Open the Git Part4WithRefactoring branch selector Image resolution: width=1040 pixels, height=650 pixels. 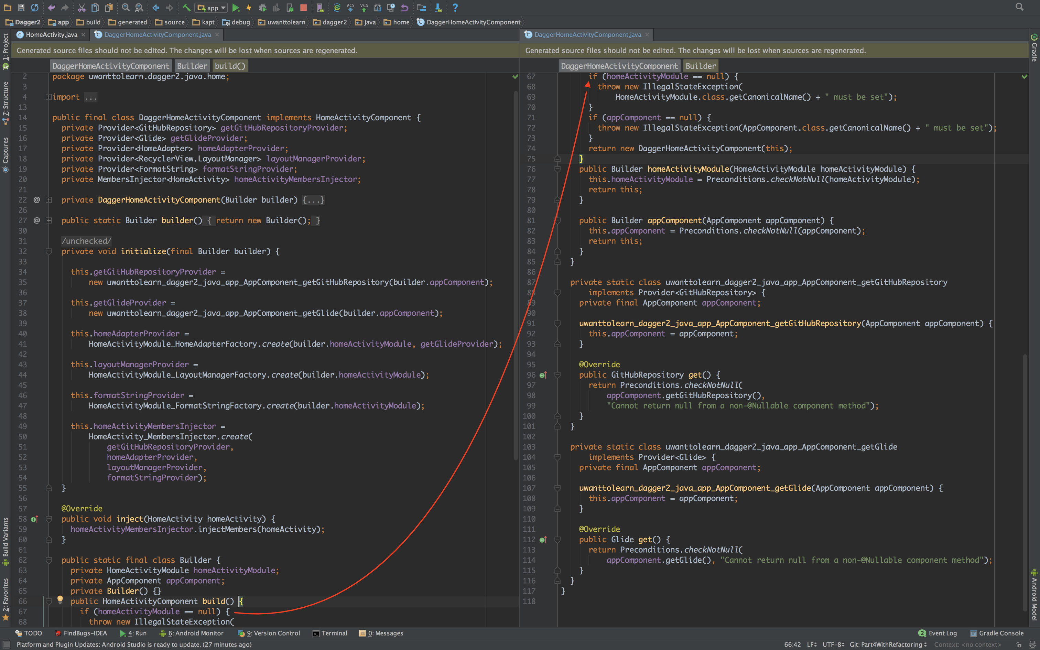pyautogui.click(x=888, y=644)
